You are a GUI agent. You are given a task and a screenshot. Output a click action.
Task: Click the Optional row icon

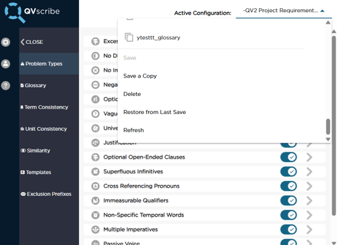point(96,99)
